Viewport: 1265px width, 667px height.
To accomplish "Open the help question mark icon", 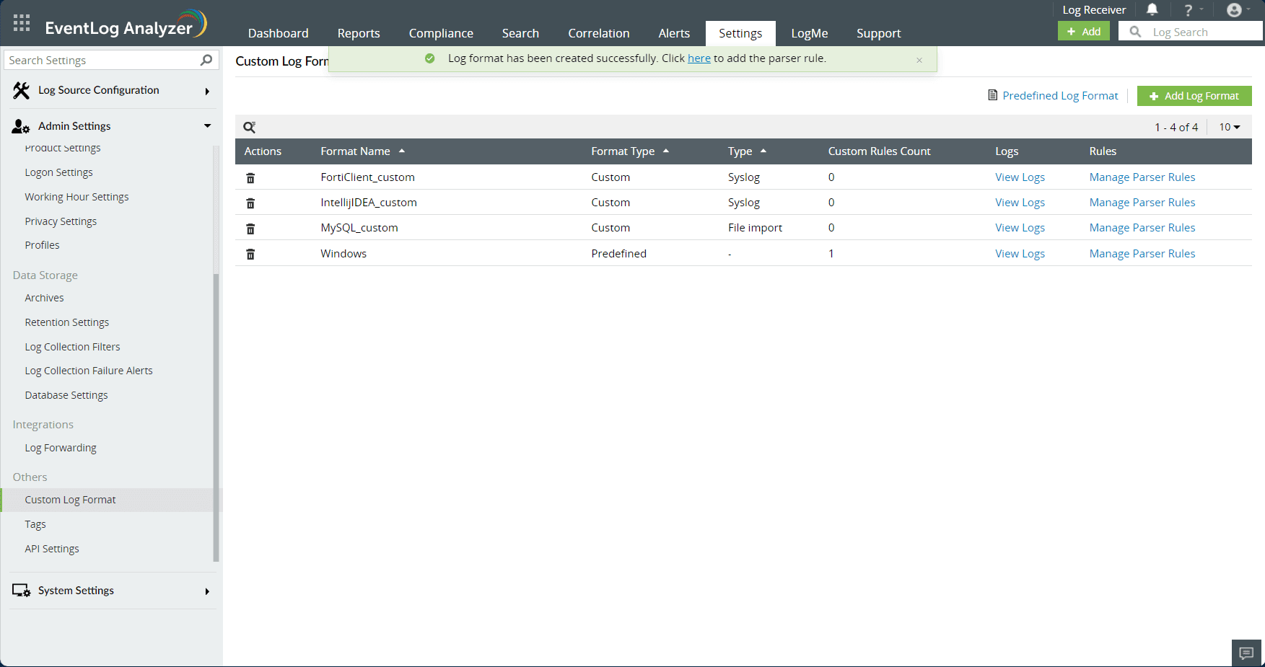I will click(1188, 9).
